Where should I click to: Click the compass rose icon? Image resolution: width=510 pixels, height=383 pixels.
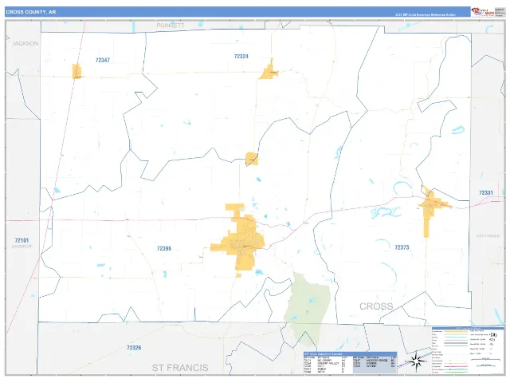pyautogui.click(x=416, y=361)
